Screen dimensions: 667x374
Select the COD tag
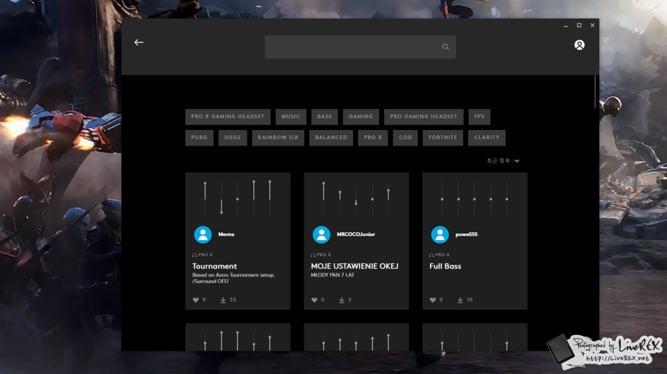click(x=405, y=138)
